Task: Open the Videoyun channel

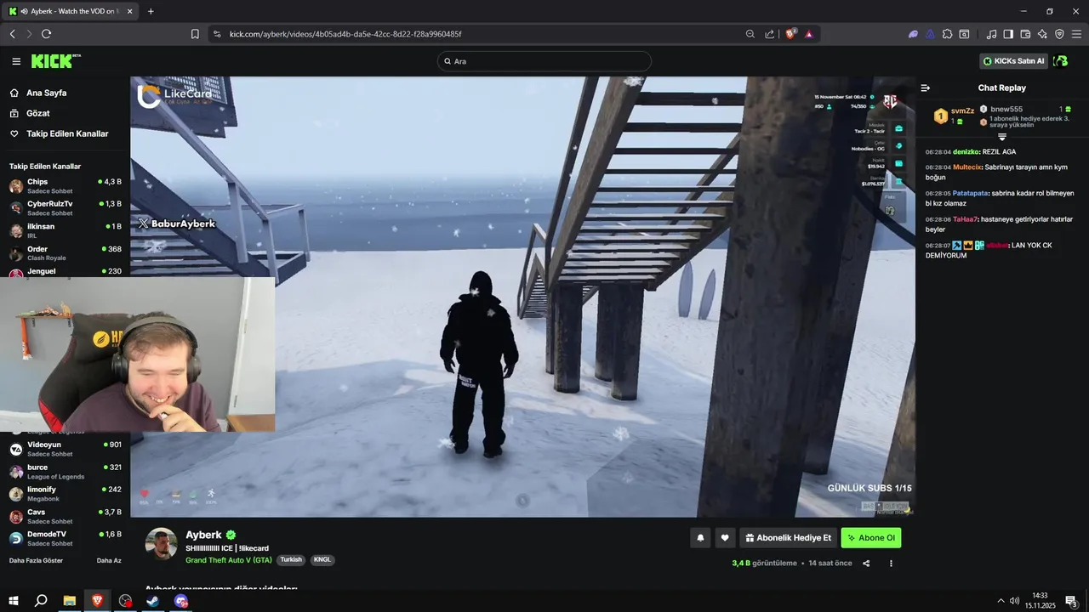Action: (65, 449)
